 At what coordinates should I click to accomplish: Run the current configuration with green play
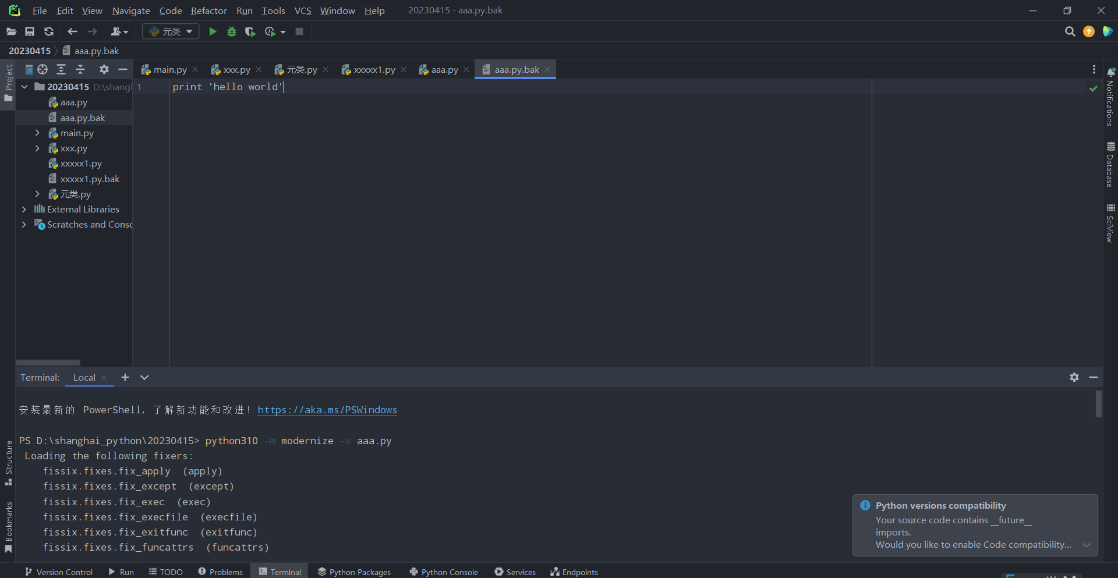pyautogui.click(x=213, y=31)
